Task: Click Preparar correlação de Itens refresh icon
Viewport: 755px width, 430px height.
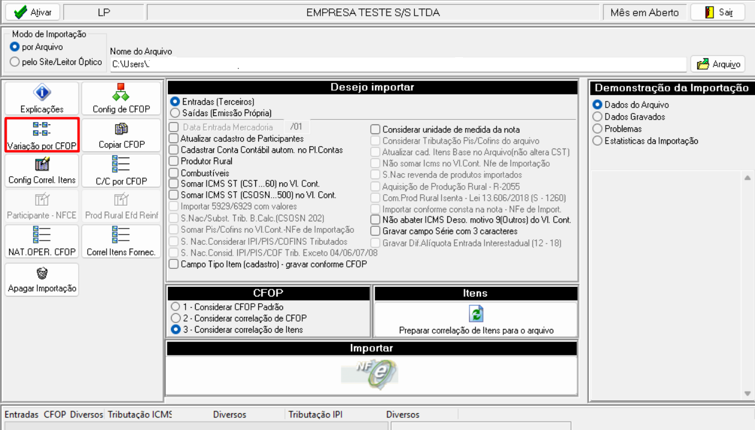Action: 476,314
